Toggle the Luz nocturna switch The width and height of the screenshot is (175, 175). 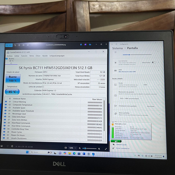tap(154, 62)
